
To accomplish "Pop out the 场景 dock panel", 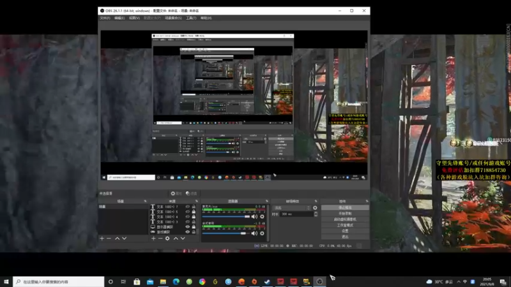I will point(145,201).
